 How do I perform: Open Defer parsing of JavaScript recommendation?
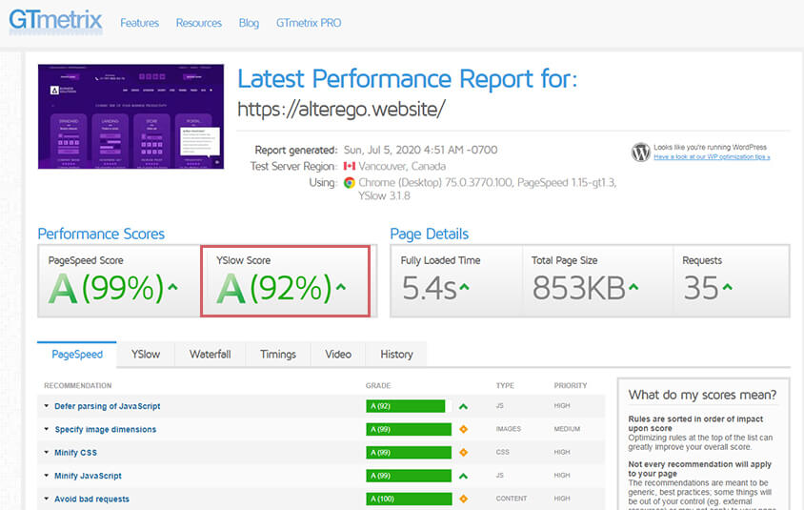107,406
